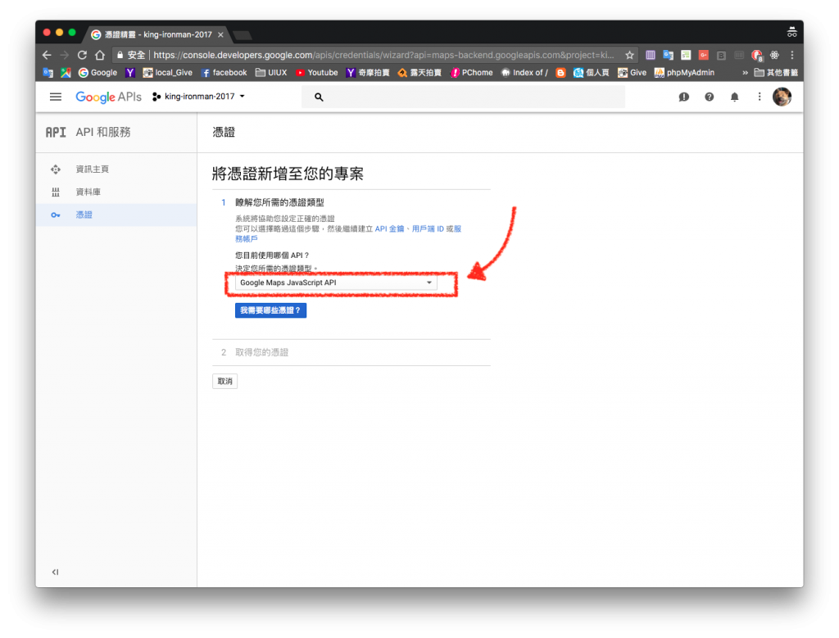839x638 pixels.
Task: Open Chrome three-dot menu
Action: [792, 55]
